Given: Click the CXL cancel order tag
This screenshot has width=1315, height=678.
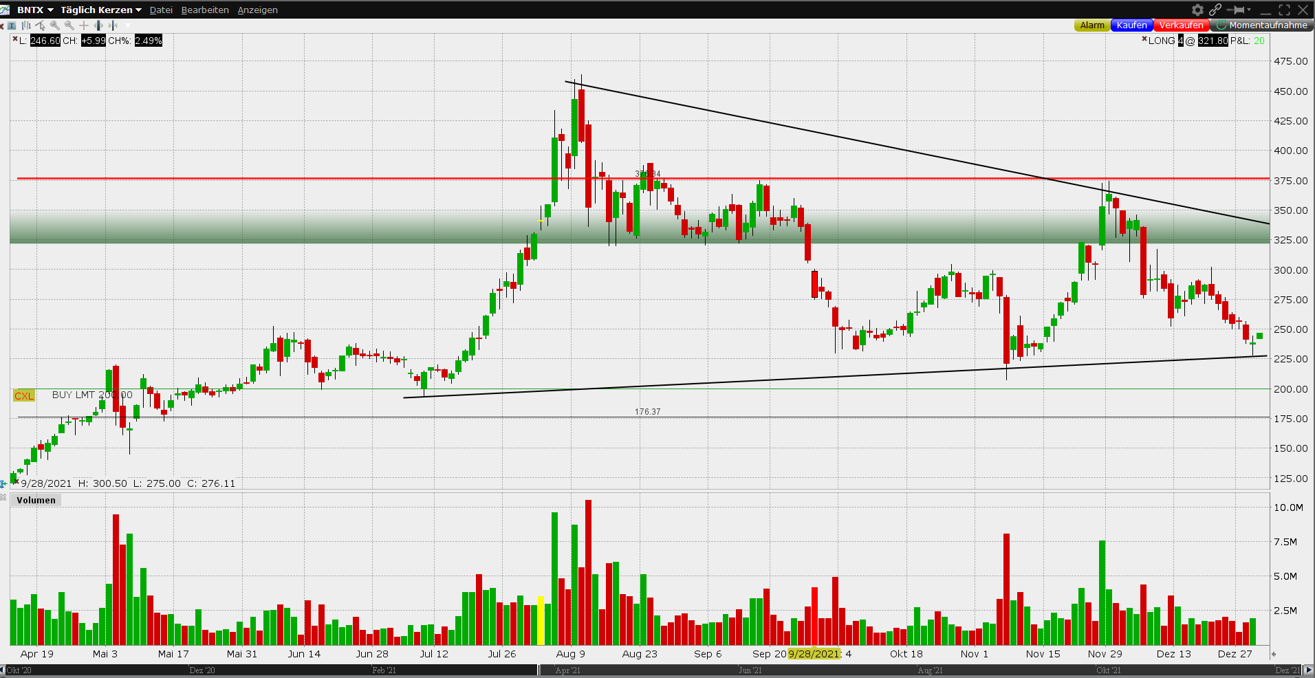Looking at the screenshot, I should (x=24, y=395).
